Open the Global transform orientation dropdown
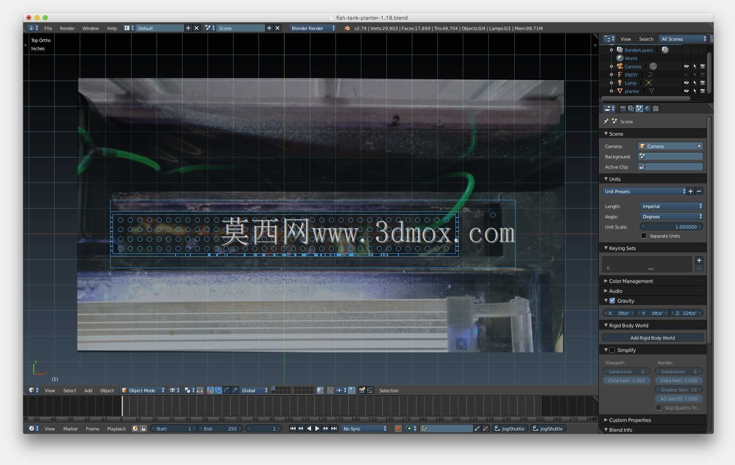 click(x=254, y=390)
